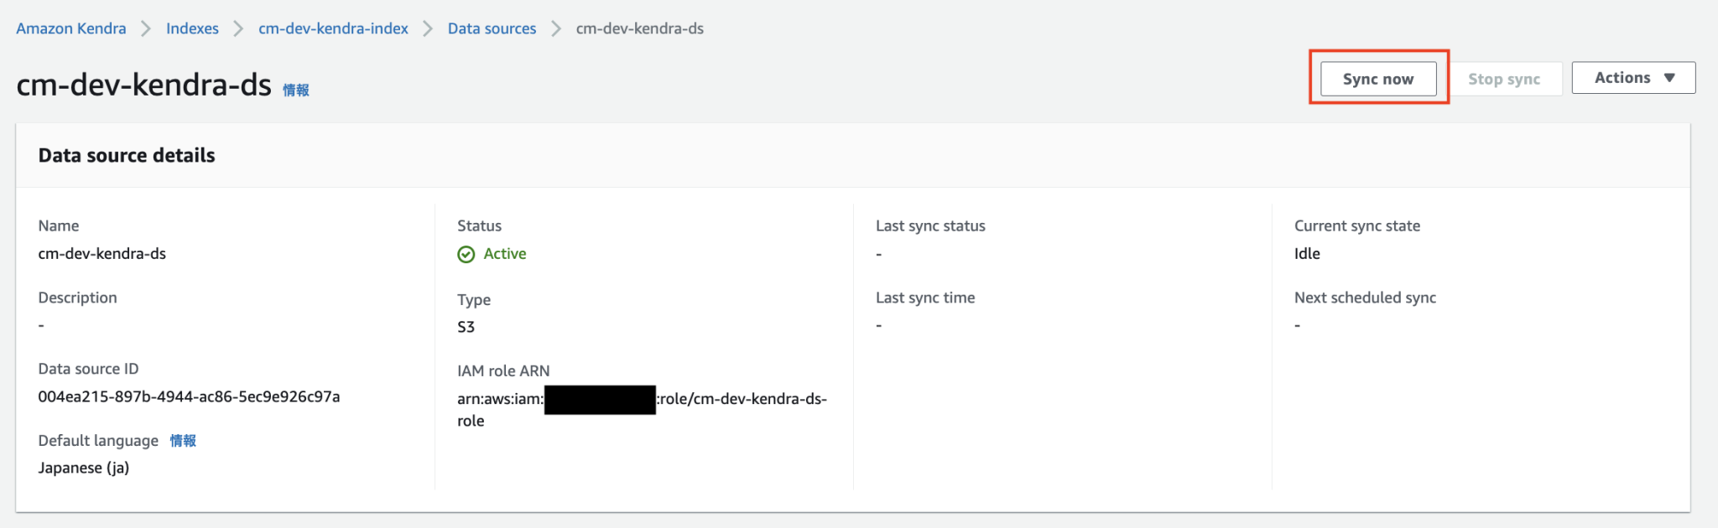
Task: Navigate to Amazon Kendra home via breadcrumb
Action: pos(70,28)
